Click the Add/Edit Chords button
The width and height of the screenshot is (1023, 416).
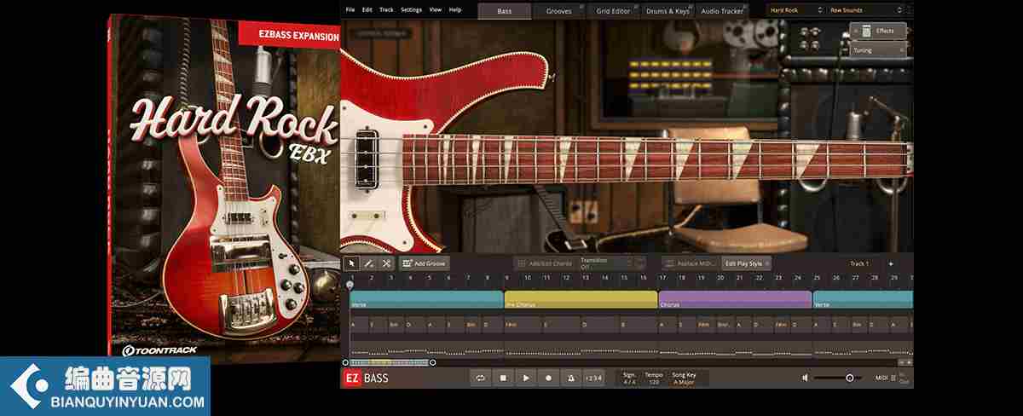(x=545, y=263)
